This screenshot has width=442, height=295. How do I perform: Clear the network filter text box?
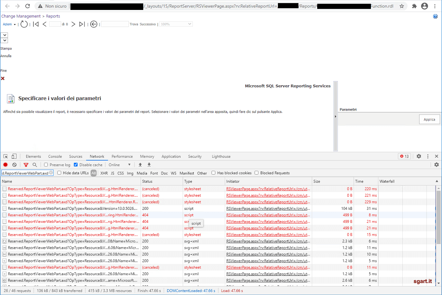[51, 173]
